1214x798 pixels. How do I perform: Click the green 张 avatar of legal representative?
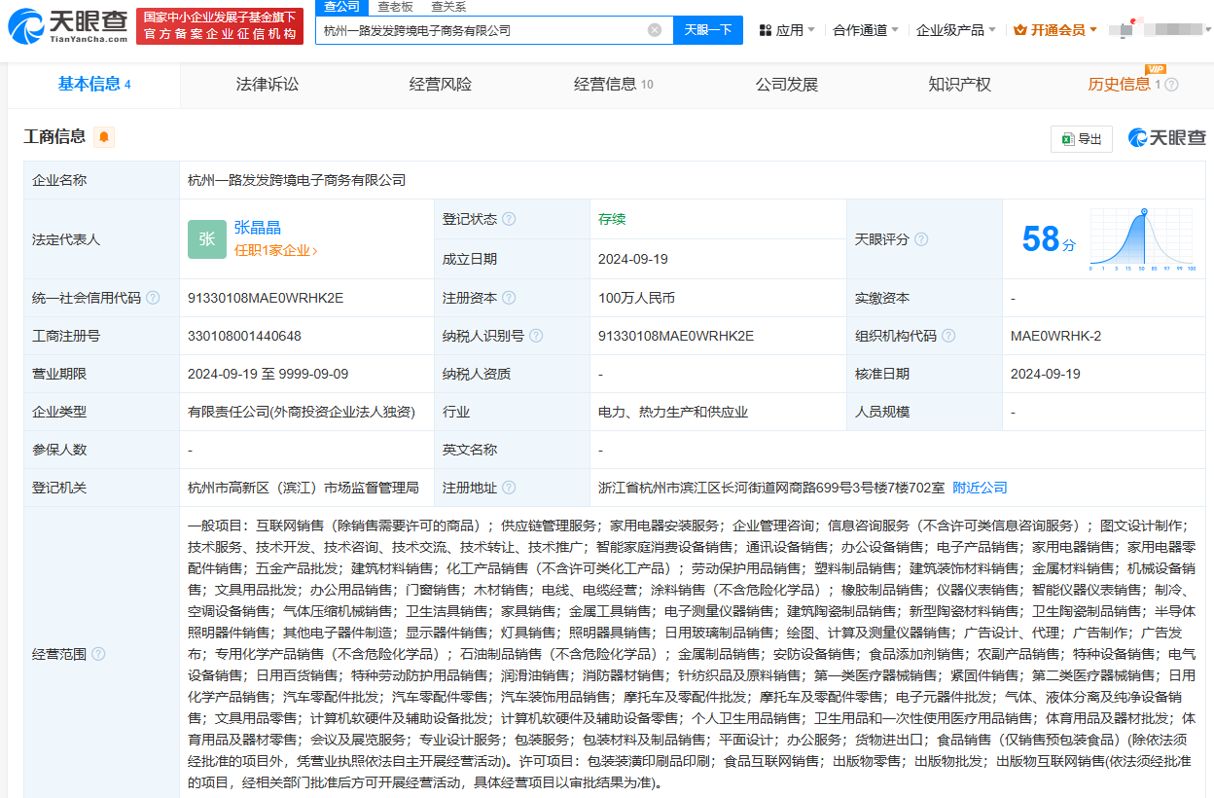pyautogui.click(x=207, y=239)
